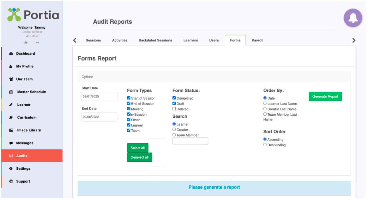The width and height of the screenshot is (368, 200).
Task: Click the Generate Report button
Action: pos(325,96)
